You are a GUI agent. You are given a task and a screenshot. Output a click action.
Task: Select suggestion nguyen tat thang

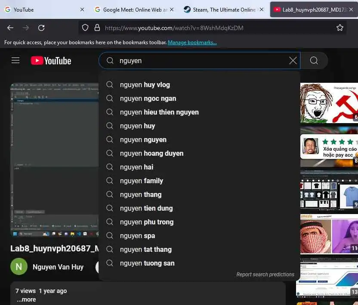pos(200,250)
